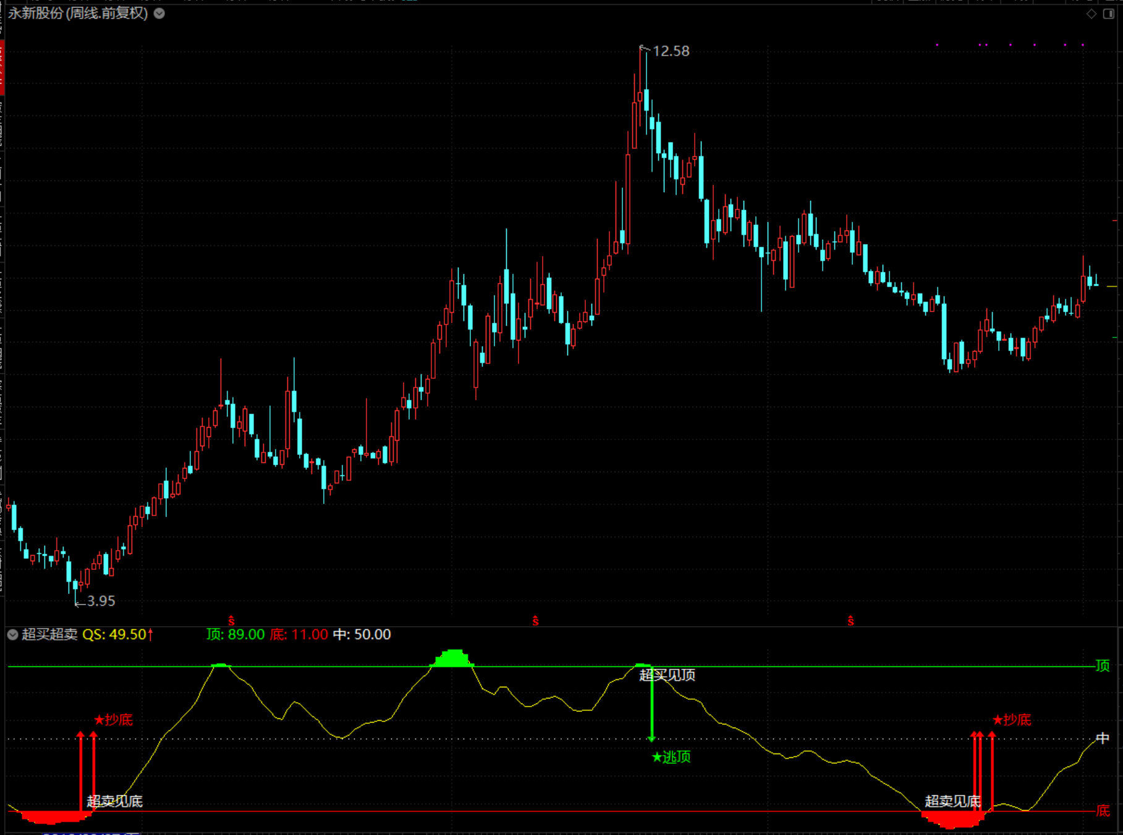Click the 底: 11.00 parameter value
This screenshot has height=835, width=1123.
point(299,635)
